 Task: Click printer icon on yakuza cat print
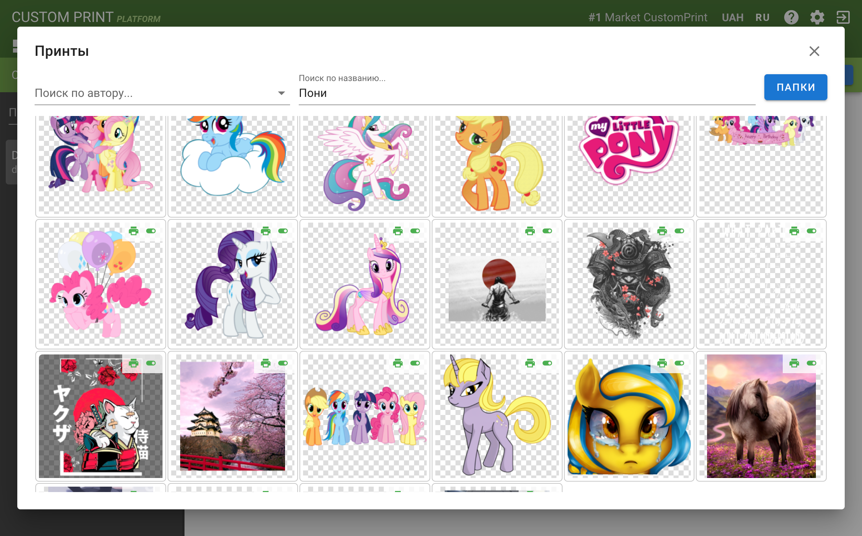[x=134, y=363]
